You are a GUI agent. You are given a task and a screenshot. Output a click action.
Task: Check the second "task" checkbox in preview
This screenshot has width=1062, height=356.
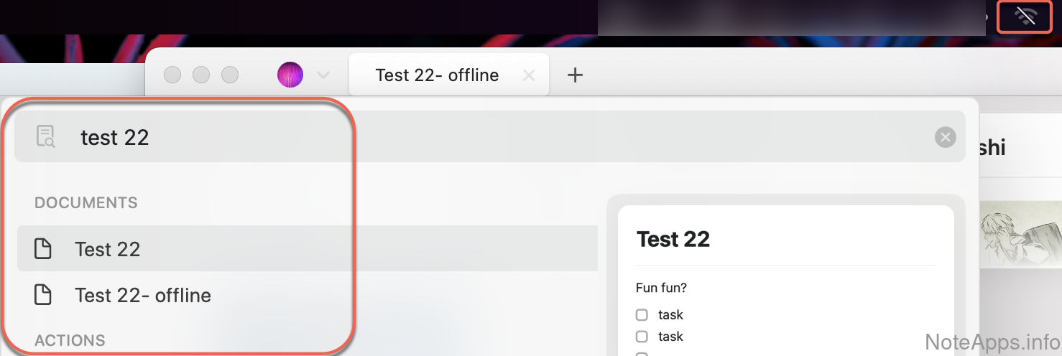(642, 337)
